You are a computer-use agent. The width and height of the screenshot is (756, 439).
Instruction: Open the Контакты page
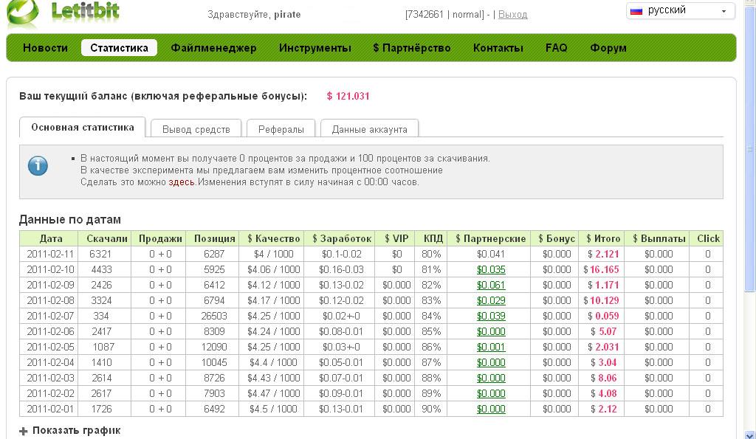(498, 48)
